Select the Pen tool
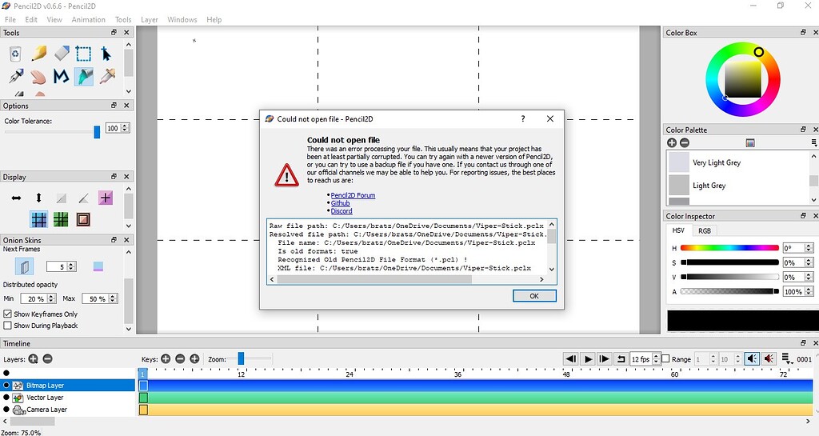 [x=16, y=76]
